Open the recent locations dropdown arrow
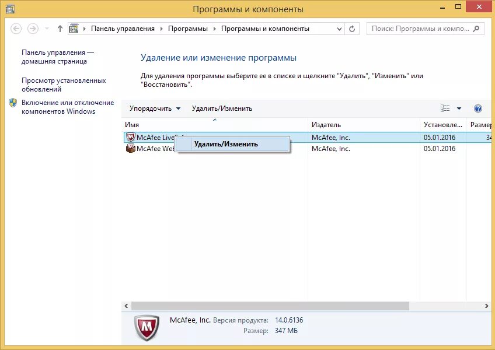Screen dimensions: 495x350 tap(47, 29)
